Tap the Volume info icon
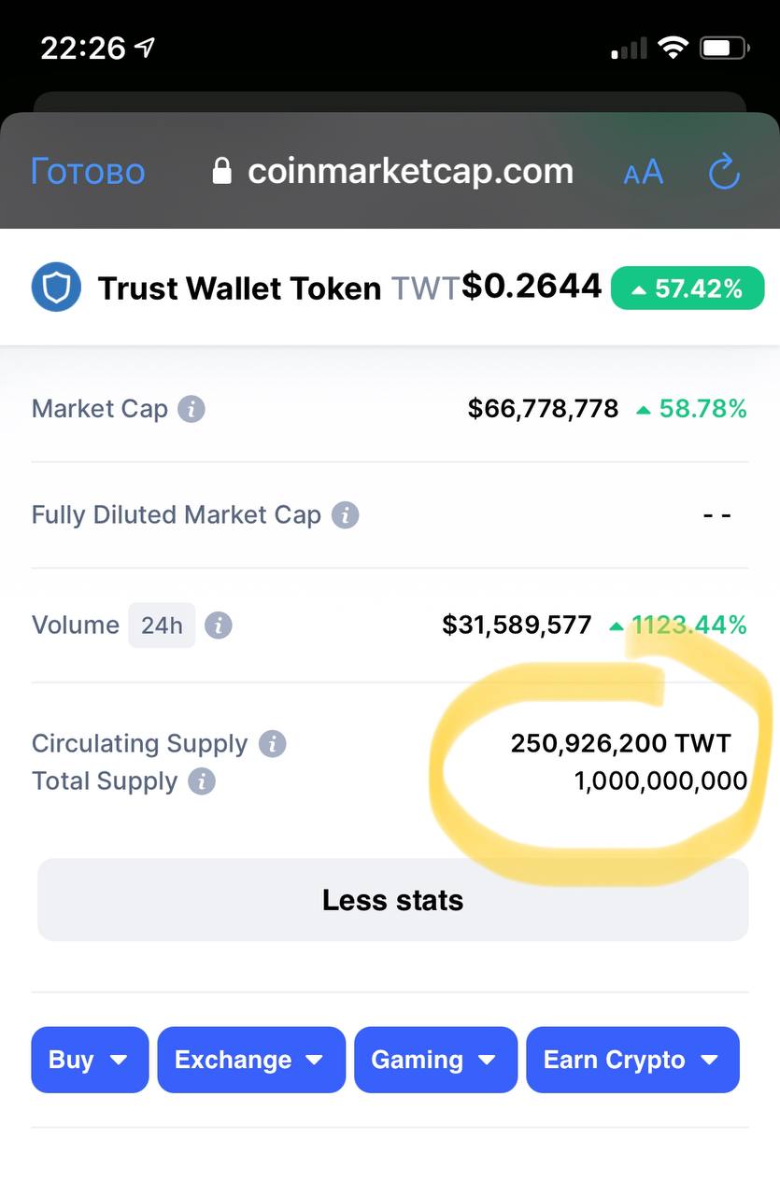Screen dimensions: 780x1195 [x=219, y=626]
